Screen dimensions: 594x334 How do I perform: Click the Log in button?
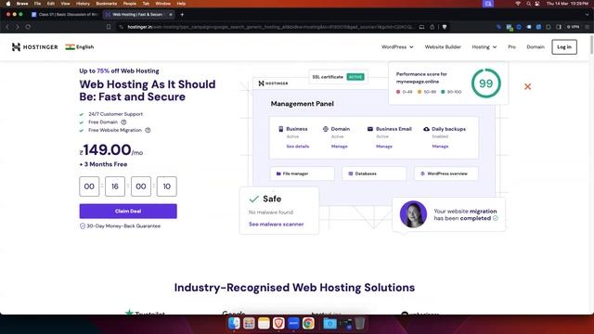(564, 47)
